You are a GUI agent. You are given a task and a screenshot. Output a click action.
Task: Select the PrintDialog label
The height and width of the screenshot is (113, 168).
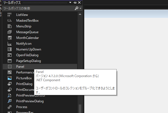tap(24, 84)
